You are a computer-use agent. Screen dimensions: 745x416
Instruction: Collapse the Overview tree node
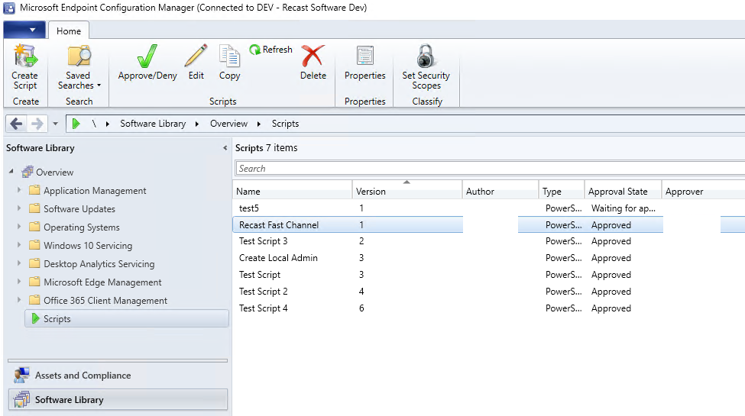[x=11, y=172]
